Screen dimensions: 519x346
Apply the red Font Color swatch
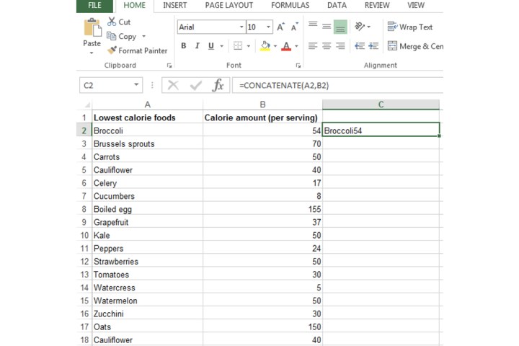coord(286,46)
